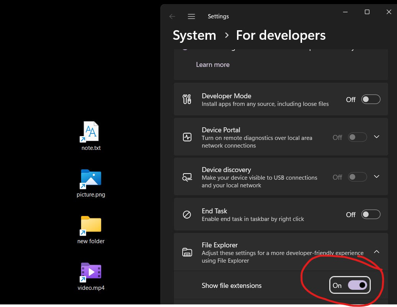
Task: Close the Settings window
Action: tap(389, 12)
